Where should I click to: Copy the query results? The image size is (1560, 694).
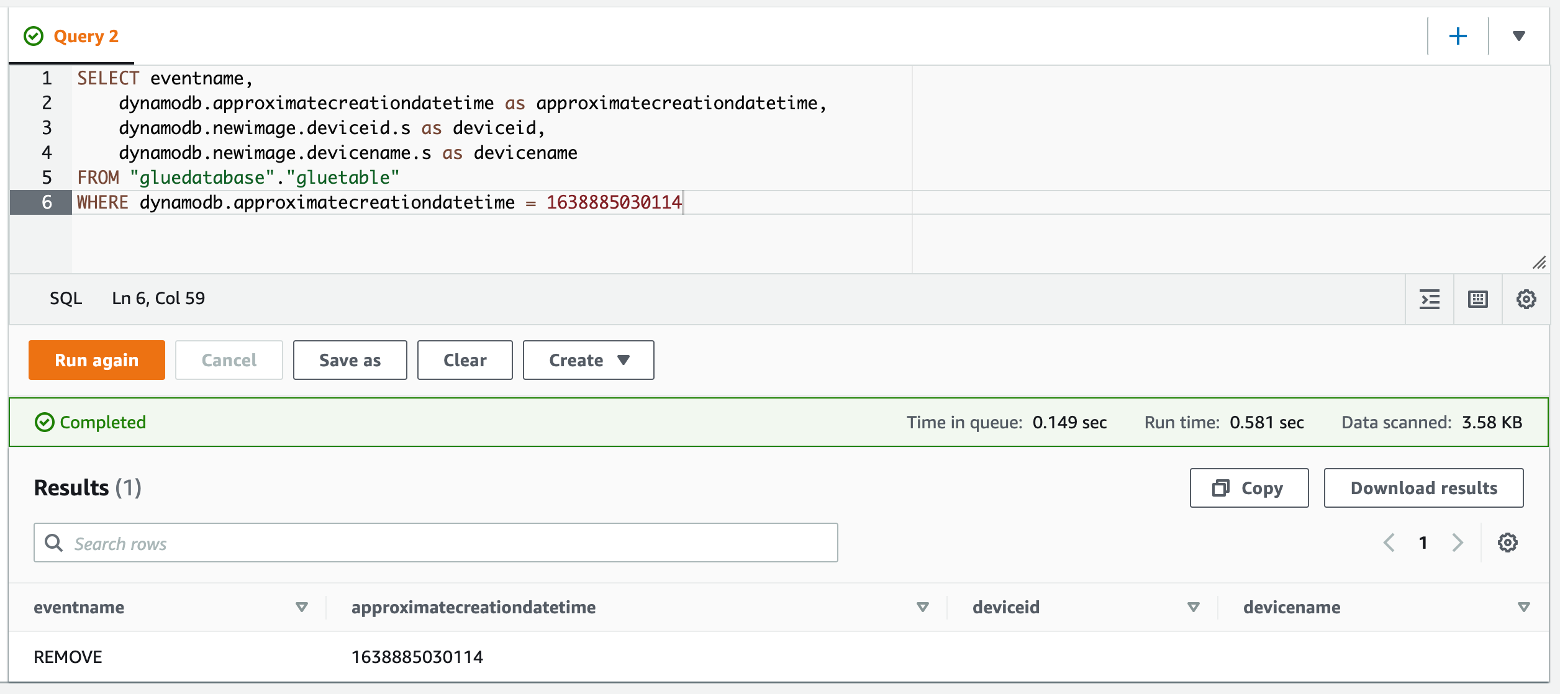1249,488
